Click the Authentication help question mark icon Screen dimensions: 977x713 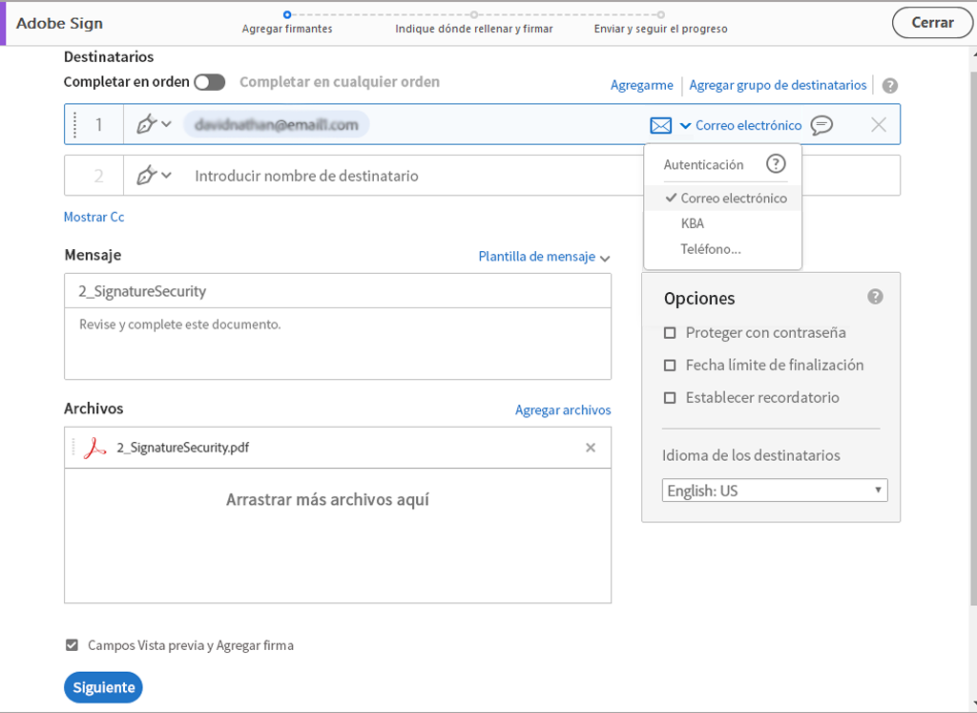click(777, 163)
